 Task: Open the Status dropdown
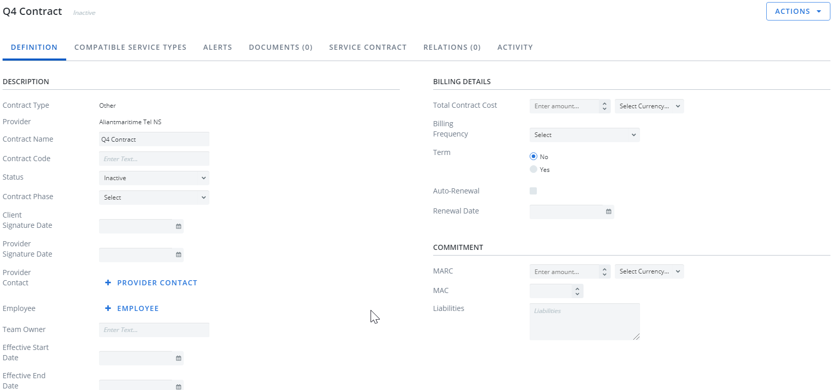(154, 178)
